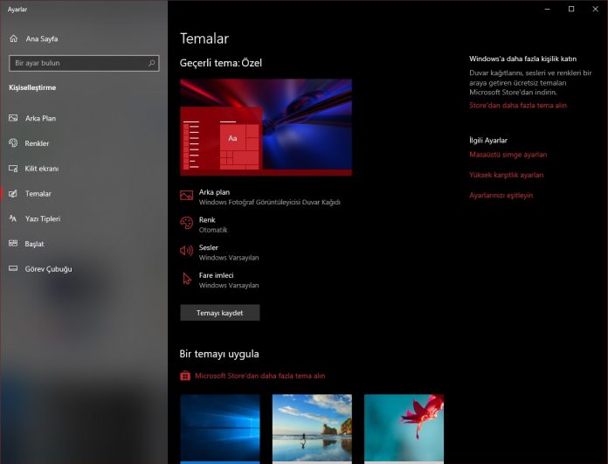Open Masaüstü simge ayarları link
The height and width of the screenshot is (464, 608).
point(508,155)
